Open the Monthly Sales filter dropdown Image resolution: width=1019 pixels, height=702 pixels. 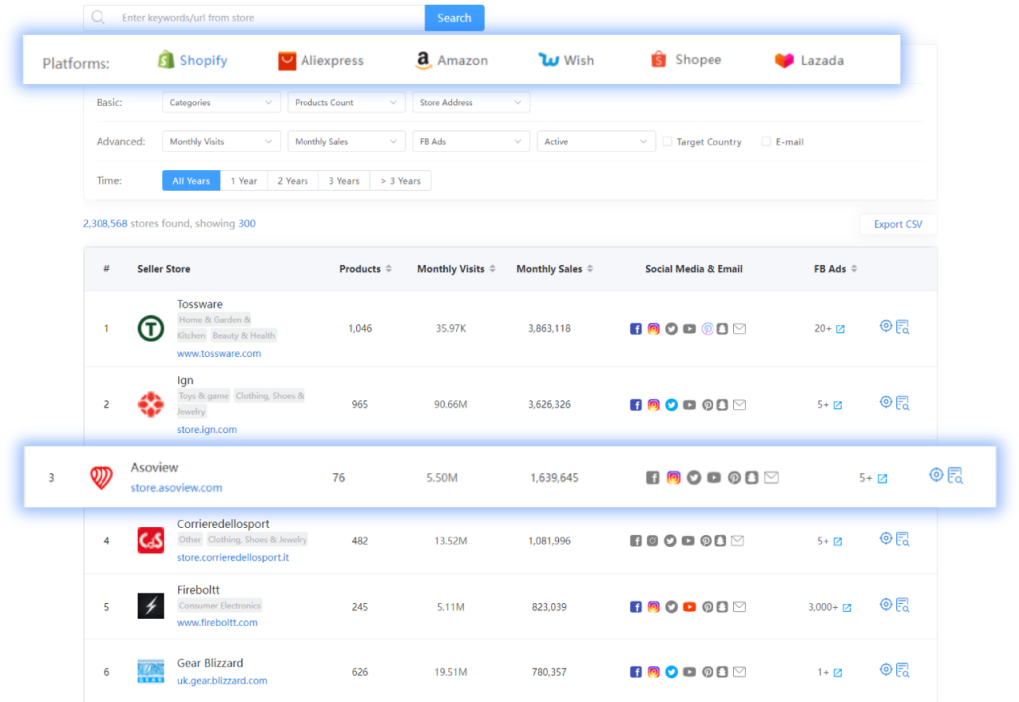(x=345, y=141)
